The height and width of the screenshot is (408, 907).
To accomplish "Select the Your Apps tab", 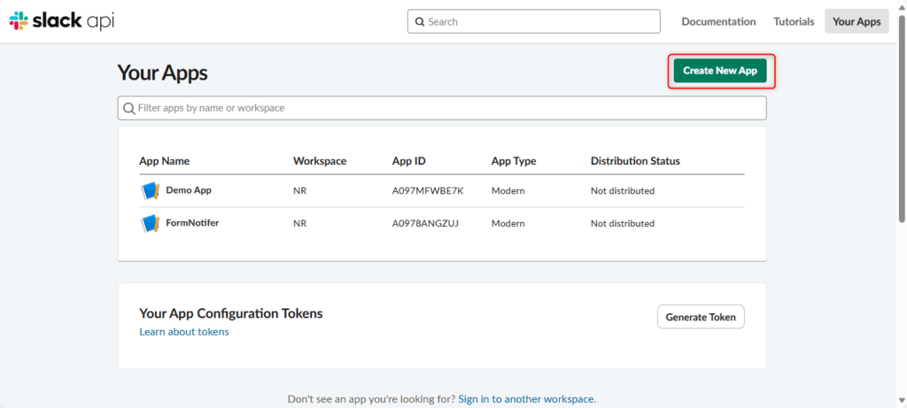I will click(857, 21).
